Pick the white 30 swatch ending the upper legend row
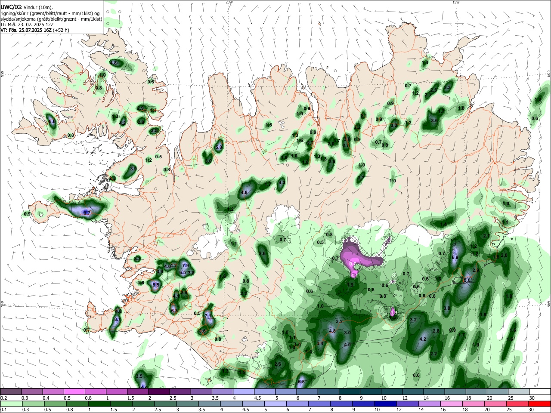Viewport: 551px width, 413px height. pyautogui.click(x=539, y=391)
